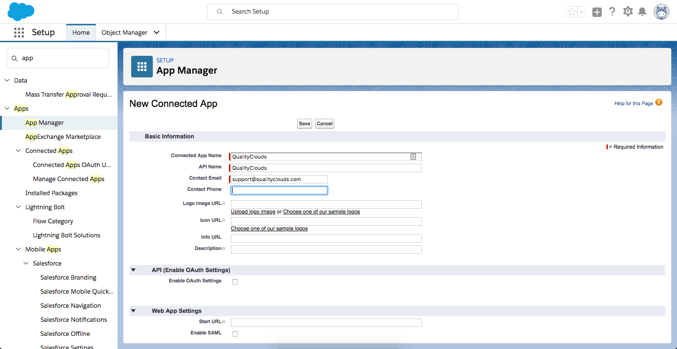Switch to the Object Manager tab
This screenshot has height=349, width=677.
pos(125,32)
